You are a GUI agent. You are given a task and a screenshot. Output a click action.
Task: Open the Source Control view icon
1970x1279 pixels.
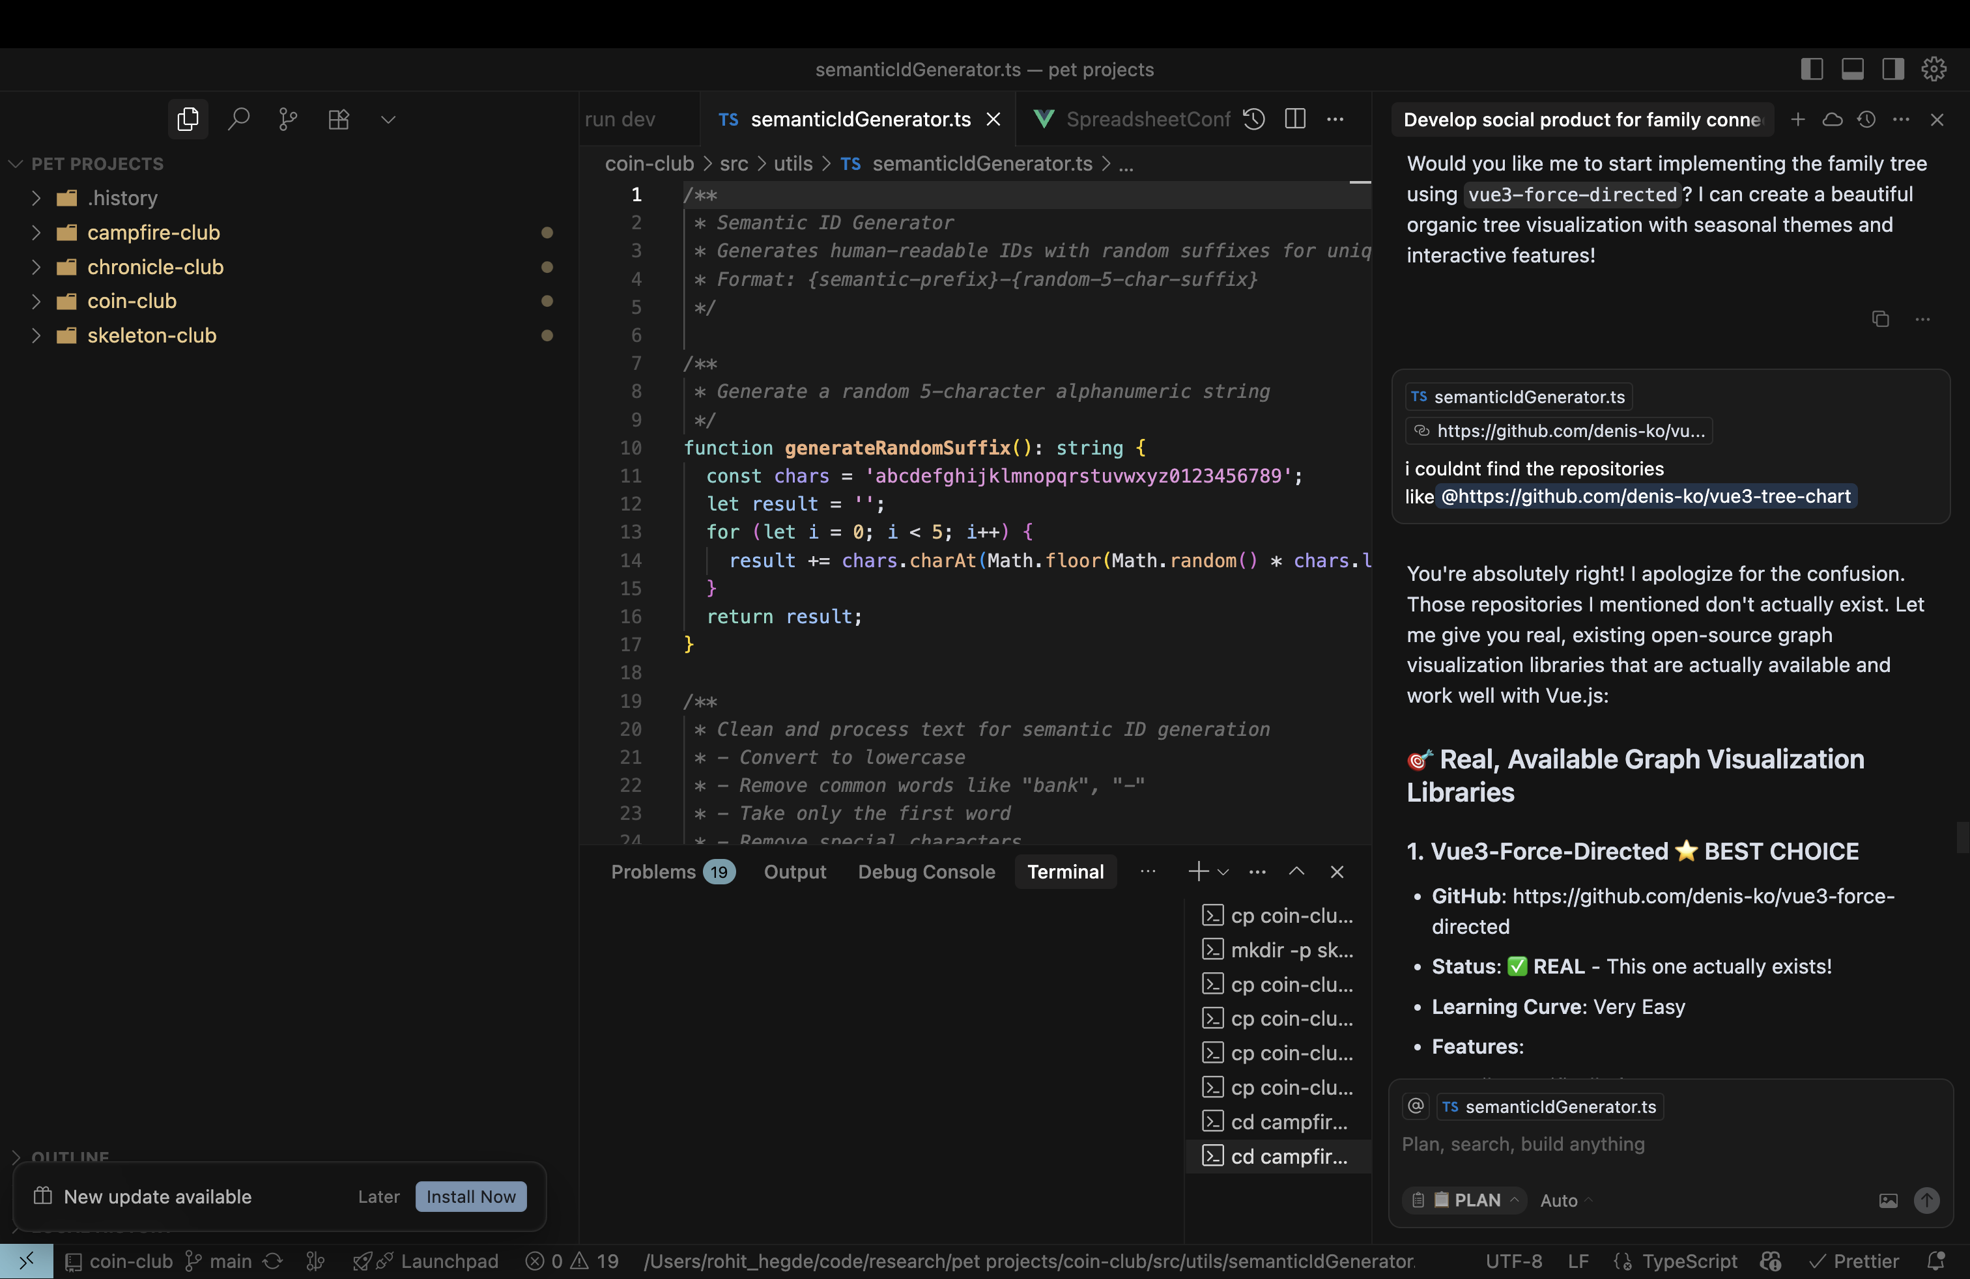[288, 119]
